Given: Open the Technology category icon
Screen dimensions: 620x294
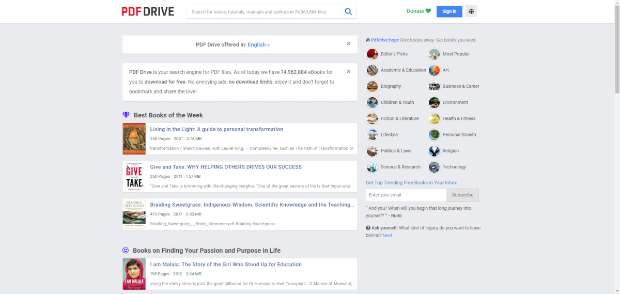Looking at the screenshot, I should tap(434, 167).
